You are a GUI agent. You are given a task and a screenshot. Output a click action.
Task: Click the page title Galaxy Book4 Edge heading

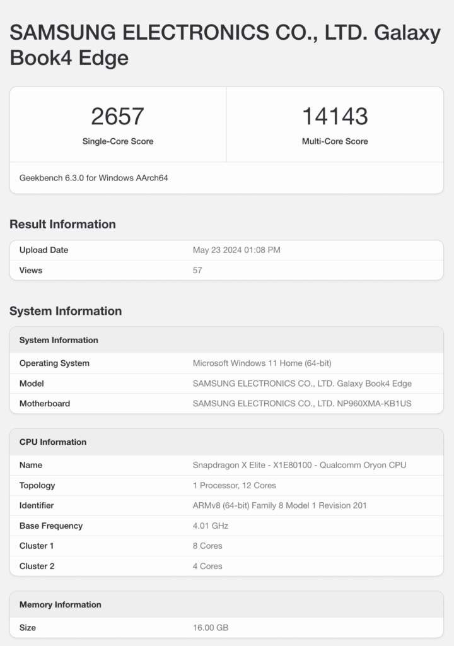click(224, 45)
